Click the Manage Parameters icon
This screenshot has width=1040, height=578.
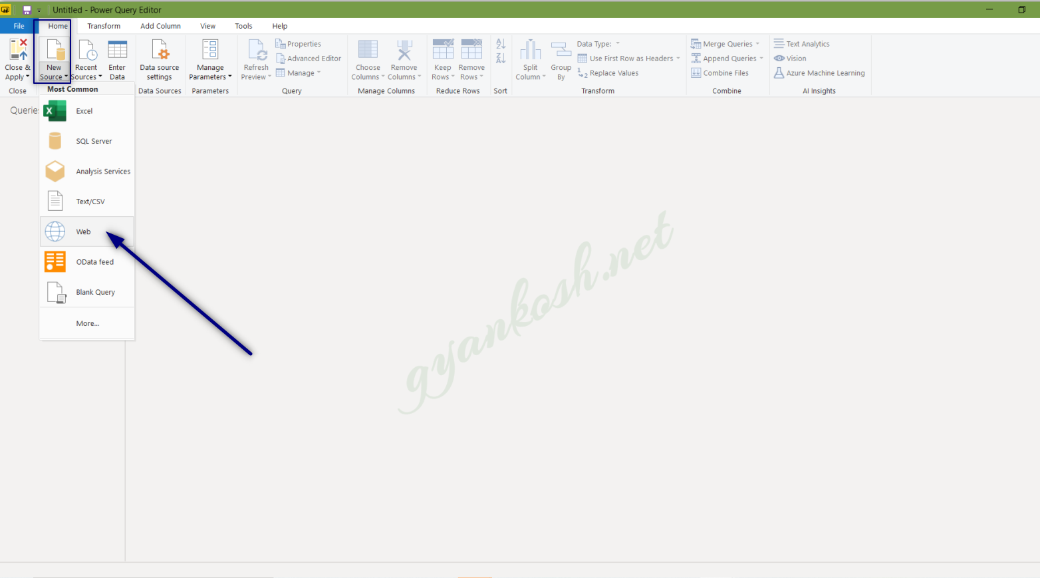coord(210,50)
